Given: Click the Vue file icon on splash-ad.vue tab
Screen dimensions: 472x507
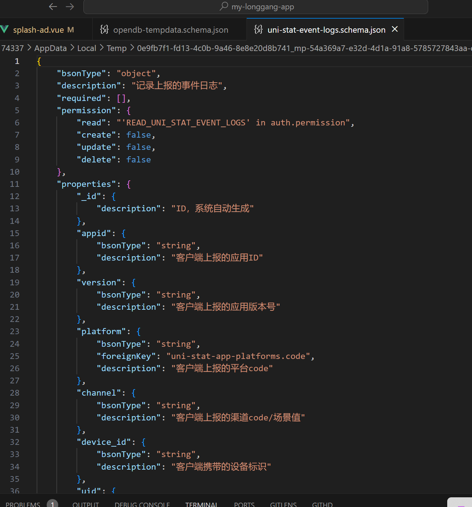Looking at the screenshot, I should pyautogui.click(x=4, y=29).
